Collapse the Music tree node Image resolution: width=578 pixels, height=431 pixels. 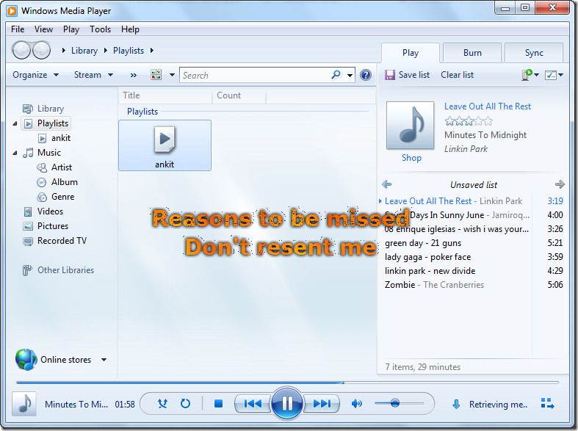15,153
